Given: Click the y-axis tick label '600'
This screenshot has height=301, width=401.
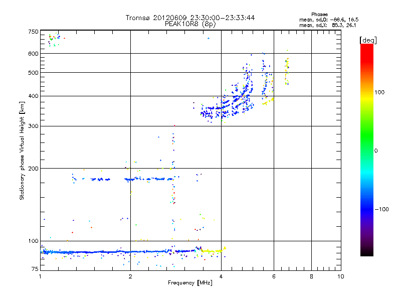Looking at the screenshot, I should tap(34, 54).
